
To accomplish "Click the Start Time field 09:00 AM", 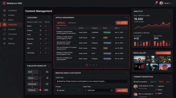I will tap(98, 90).
